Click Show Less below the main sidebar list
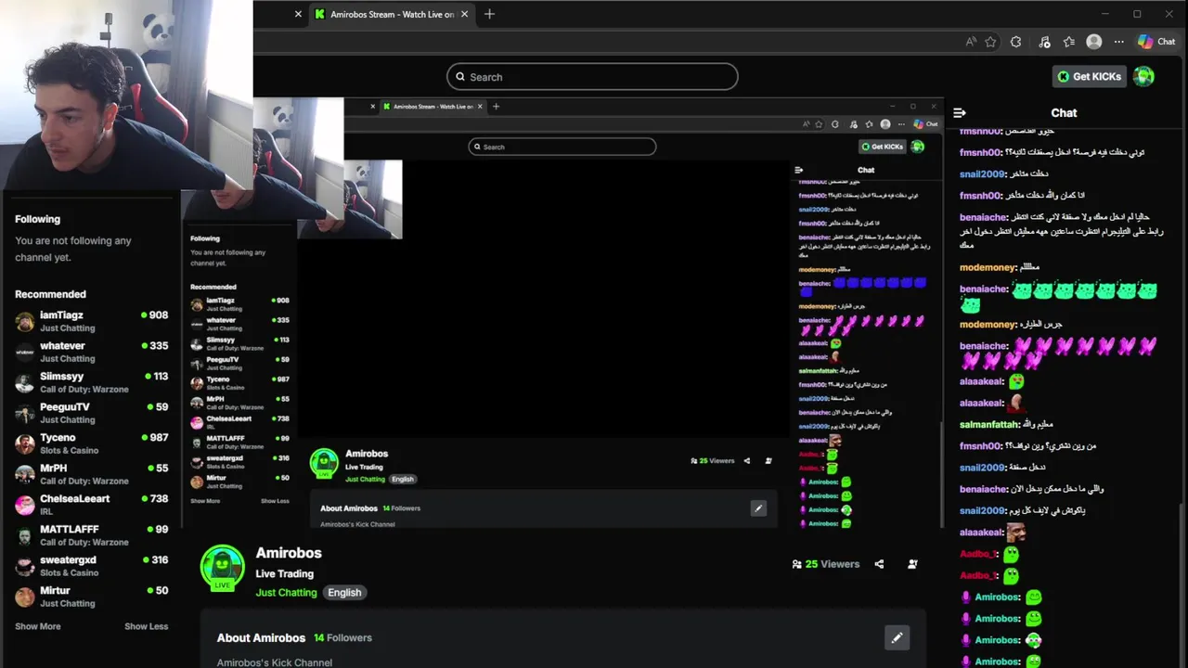1188x668 pixels. (147, 626)
